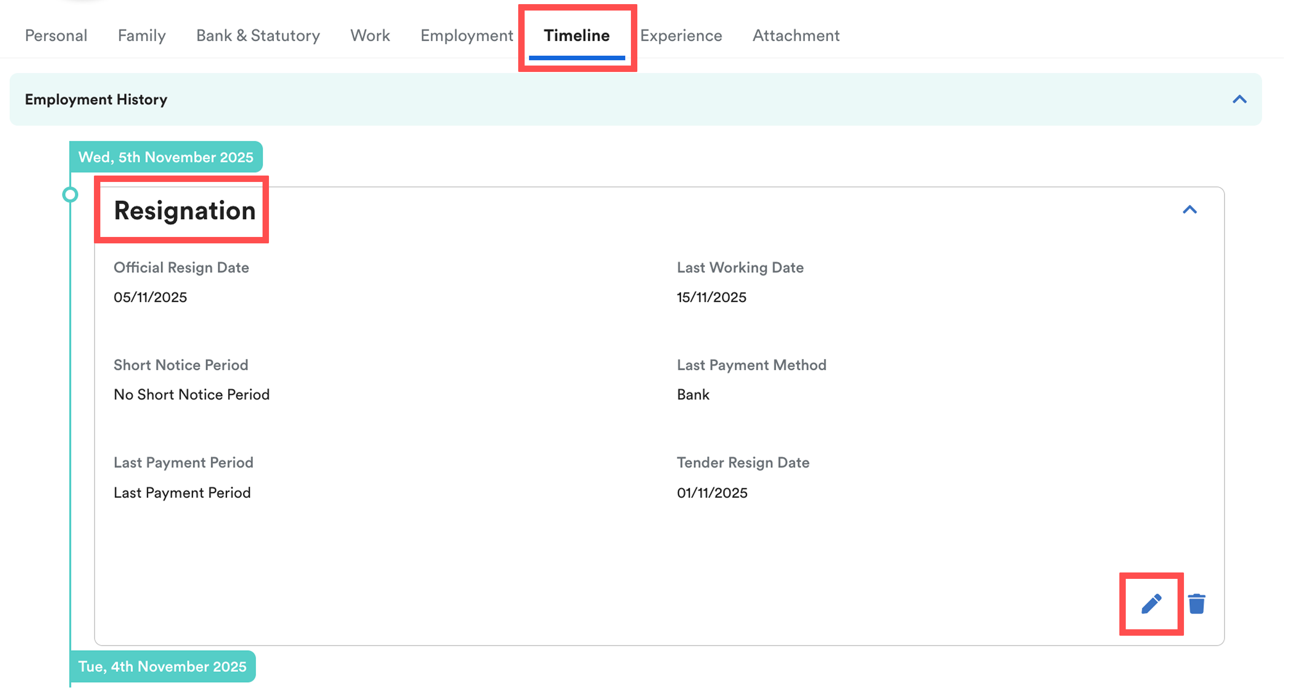Collapse the Employment History section chevron
The image size is (1293, 693).
[x=1239, y=99]
